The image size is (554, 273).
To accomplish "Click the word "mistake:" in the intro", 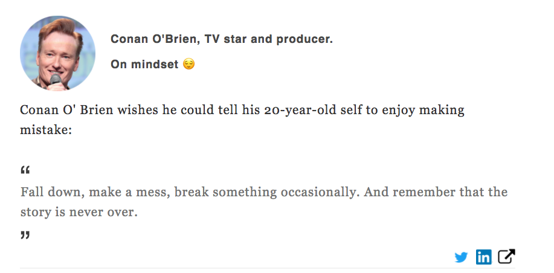I will pos(46,130).
